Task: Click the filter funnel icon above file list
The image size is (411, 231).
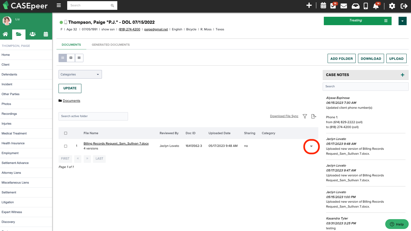Action: pyautogui.click(x=305, y=116)
